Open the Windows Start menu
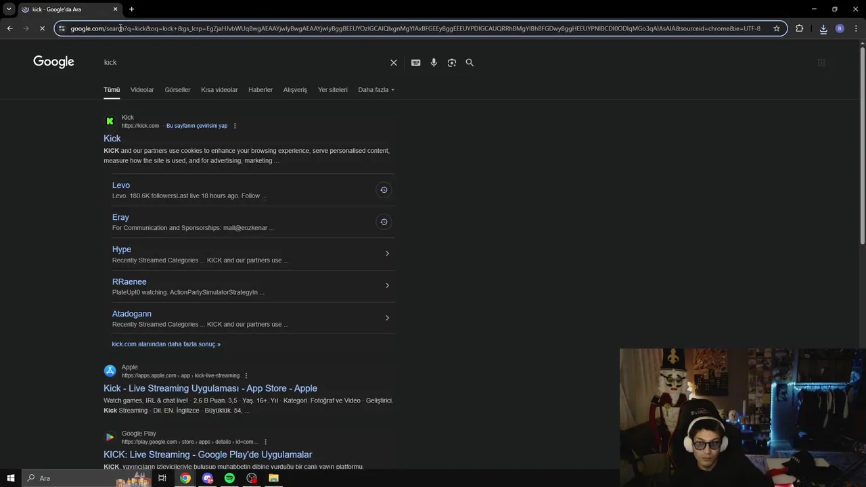The width and height of the screenshot is (866, 487). click(x=10, y=478)
